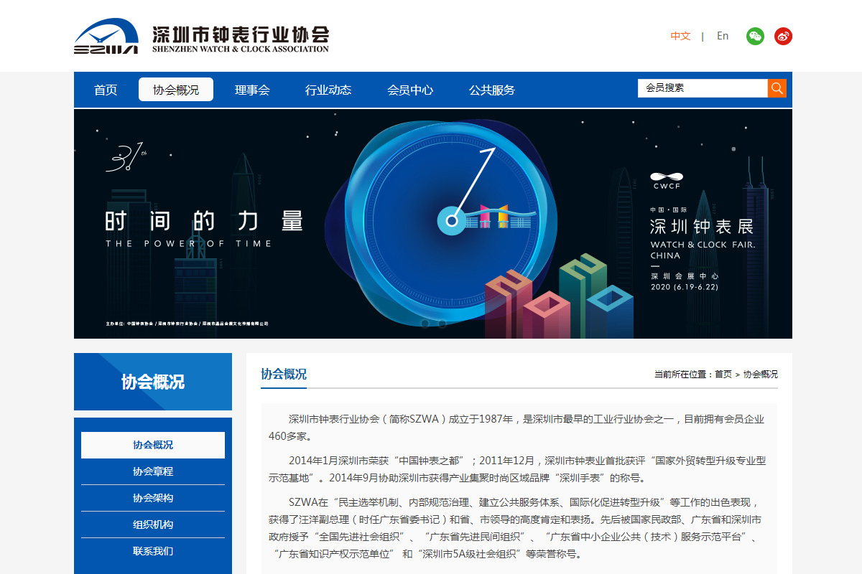862x574 pixels.
Task: Switch language to En
Action: click(x=723, y=36)
